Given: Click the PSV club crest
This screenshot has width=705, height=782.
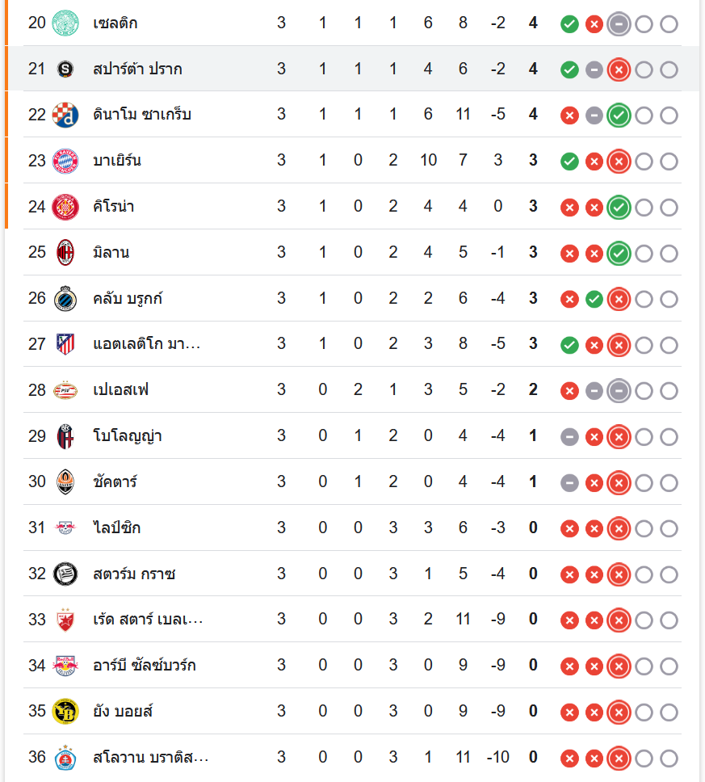Looking at the screenshot, I should pos(65,390).
